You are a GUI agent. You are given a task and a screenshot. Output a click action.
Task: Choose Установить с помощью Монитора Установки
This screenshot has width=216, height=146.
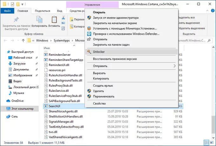click(x=132, y=28)
